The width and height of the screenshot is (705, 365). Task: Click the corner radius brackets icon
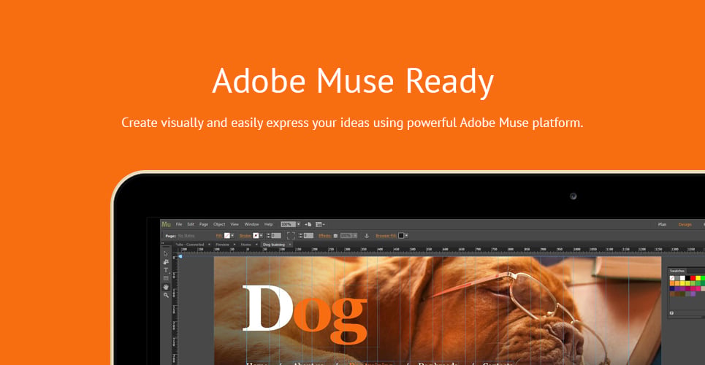point(291,236)
